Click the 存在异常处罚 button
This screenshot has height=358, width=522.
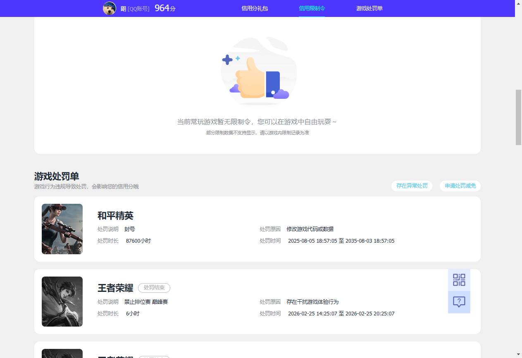412,186
